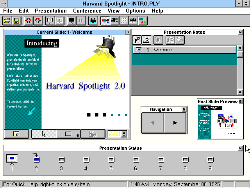Screen dimensions: 250x188
Task: Toggle the speaker notes icon in Presentation Notes
Action: (x=137, y=40)
